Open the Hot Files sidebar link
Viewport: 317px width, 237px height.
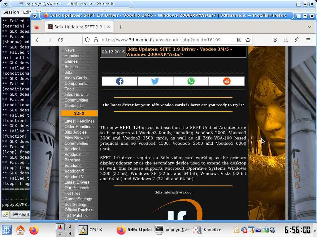click(x=72, y=193)
